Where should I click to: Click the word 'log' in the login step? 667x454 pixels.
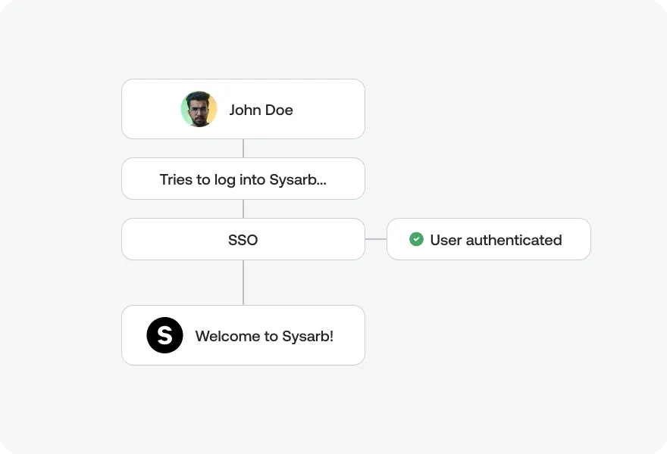click(x=224, y=180)
